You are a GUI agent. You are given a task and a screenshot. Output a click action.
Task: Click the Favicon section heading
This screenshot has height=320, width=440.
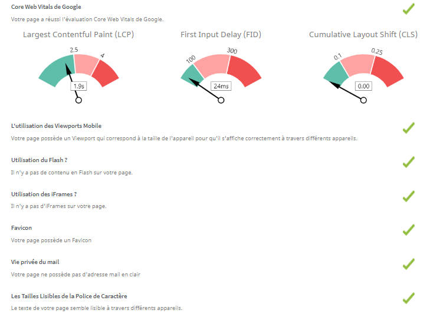click(x=21, y=227)
